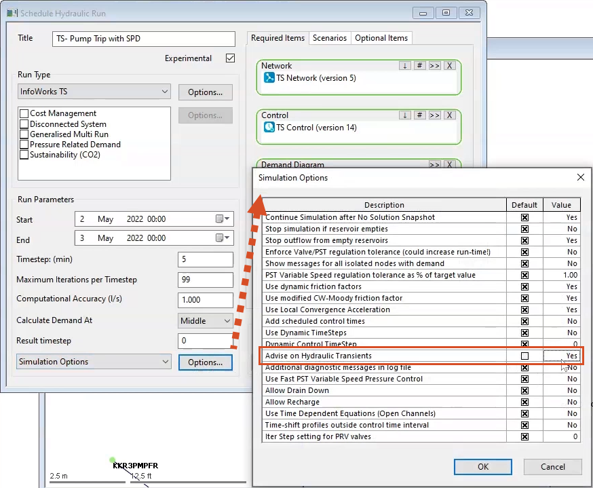This screenshot has width=593, height=488.
Task: Click OK in Simulation Options dialog
Action: coord(483,467)
